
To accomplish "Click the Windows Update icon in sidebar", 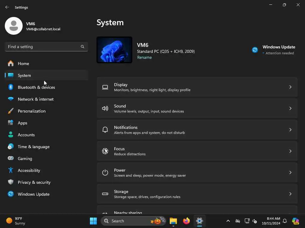I will coord(11,194).
